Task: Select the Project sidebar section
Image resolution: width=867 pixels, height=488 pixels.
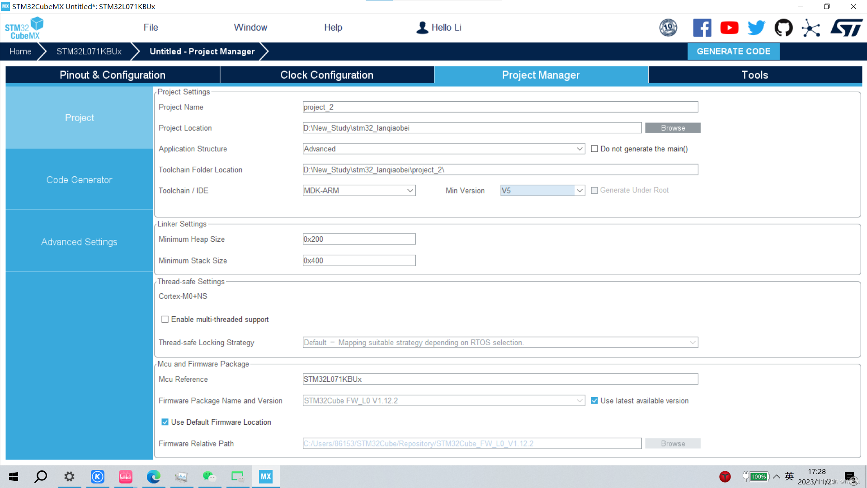Action: [79, 117]
